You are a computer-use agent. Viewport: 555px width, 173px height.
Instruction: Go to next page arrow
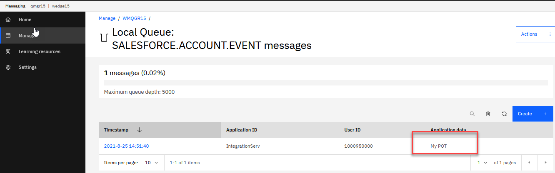pyautogui.click(x=545, y=163)
